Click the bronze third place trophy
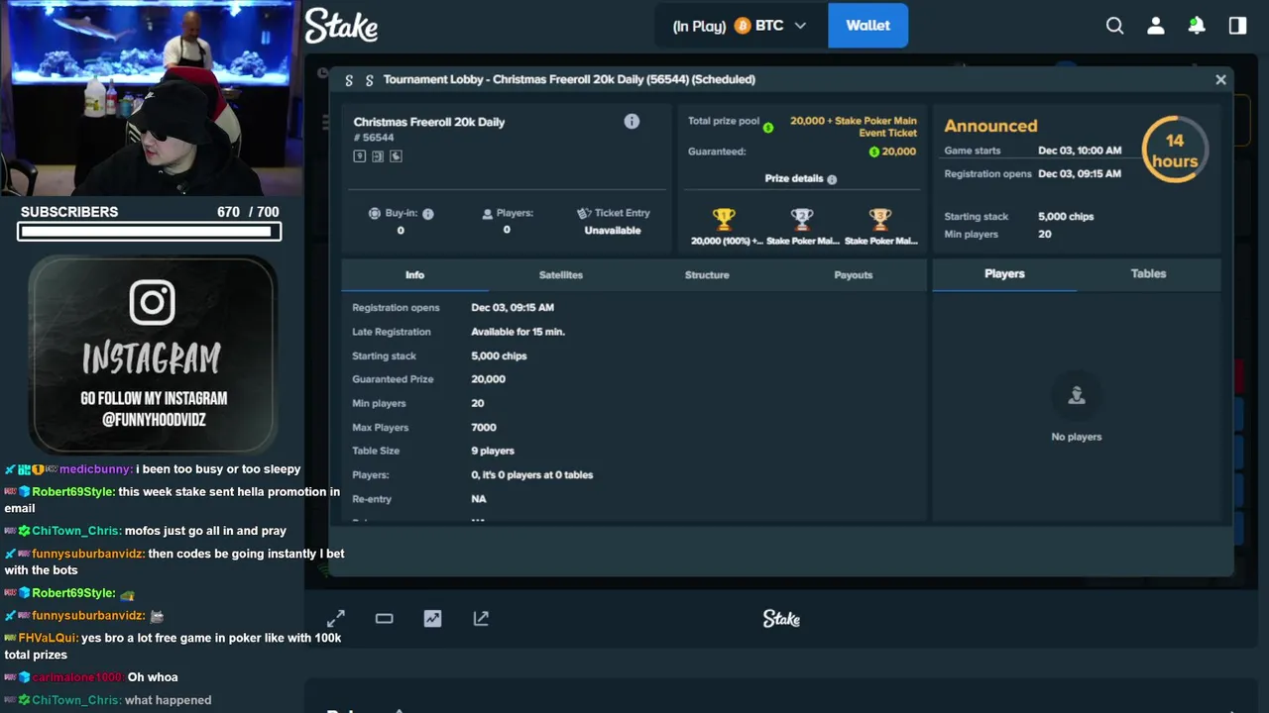 coord(880,219)
